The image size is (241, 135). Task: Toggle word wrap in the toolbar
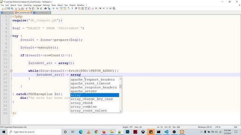69,8
